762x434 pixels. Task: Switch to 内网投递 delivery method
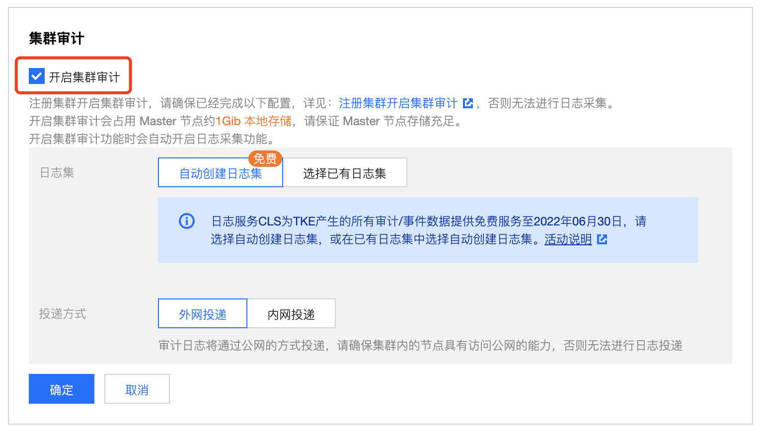(291, 314)
